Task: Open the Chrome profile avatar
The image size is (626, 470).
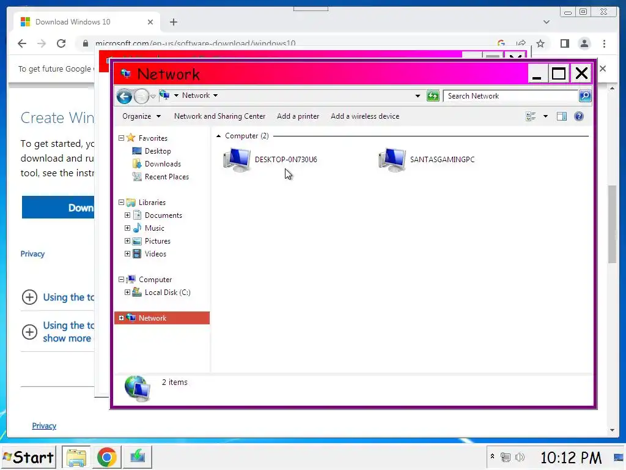Action: pos(584,43)
